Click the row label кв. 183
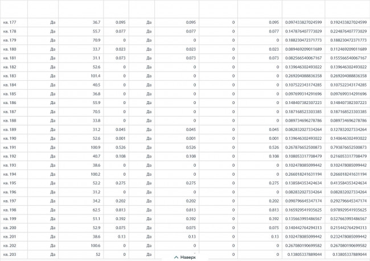Image resolution: width=370 pixels, height=261 pixels. 10,76
